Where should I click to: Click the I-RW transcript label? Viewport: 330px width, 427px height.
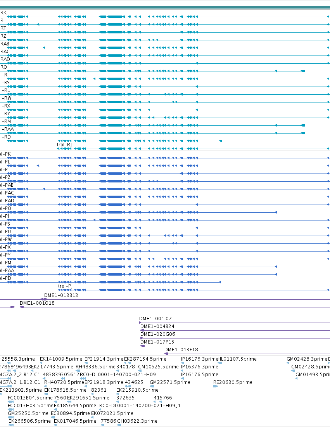6,98
